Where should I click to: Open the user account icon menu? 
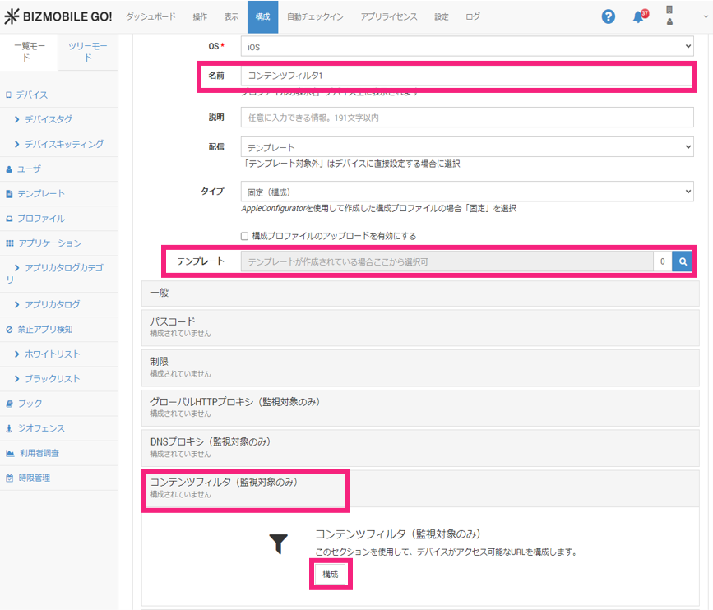[x=669, y=16]
